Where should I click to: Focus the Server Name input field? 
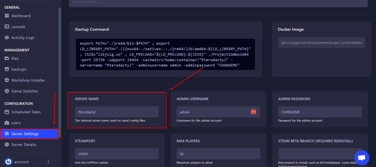(117, 112)
